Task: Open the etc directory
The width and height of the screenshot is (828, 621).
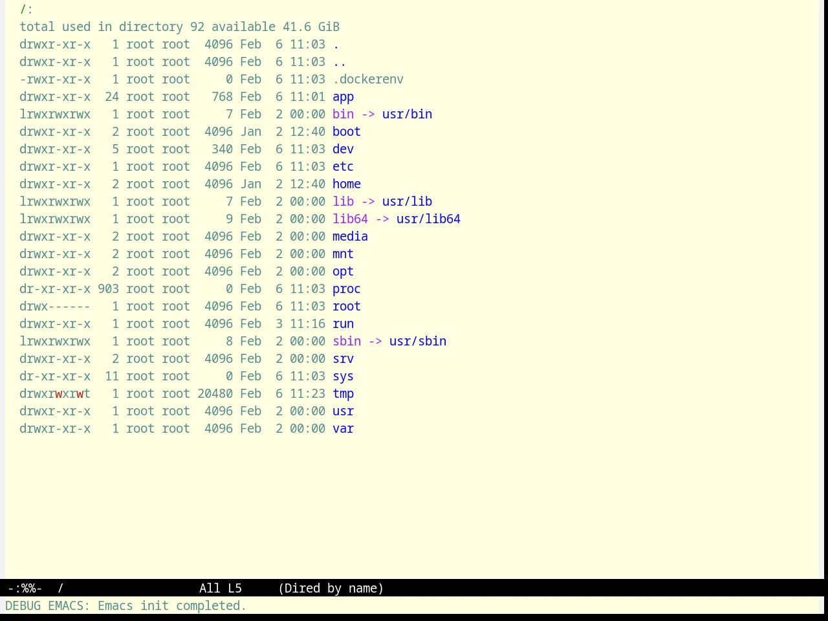Action: (x=343, y=166)
